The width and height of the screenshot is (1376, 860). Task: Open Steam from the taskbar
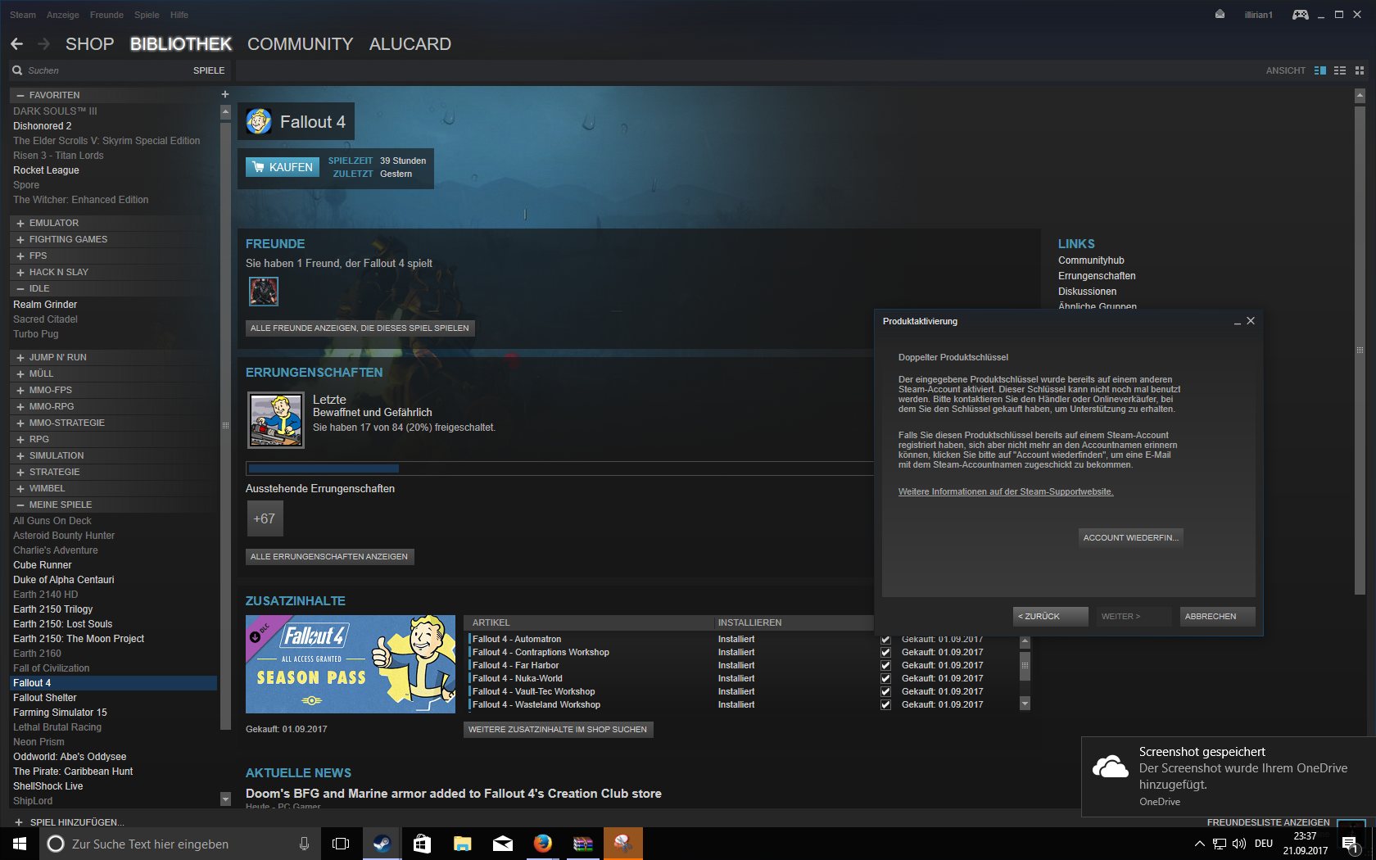coord(382,844)
